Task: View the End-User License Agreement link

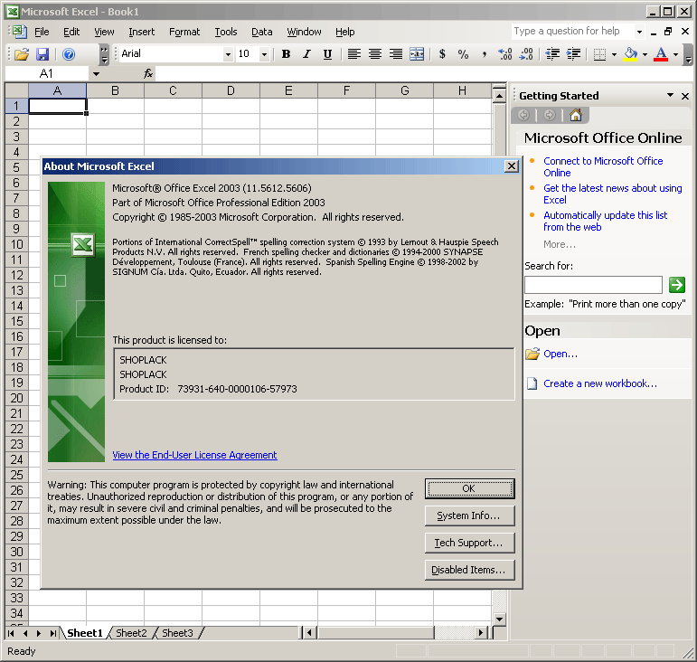Action: 194,455
